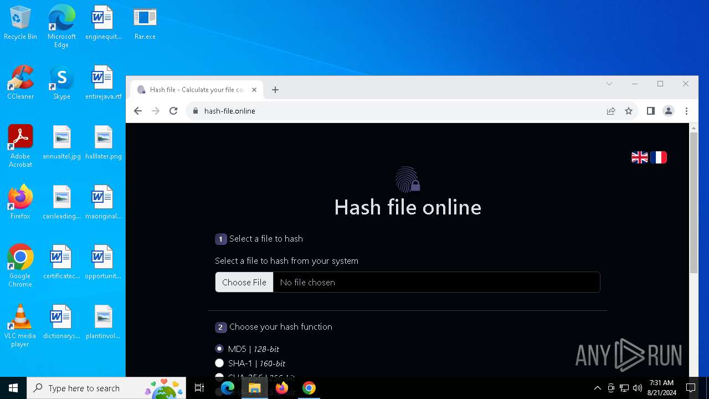Open the notification center
This screenshot has height=399, width=709.
coord(691,388)
